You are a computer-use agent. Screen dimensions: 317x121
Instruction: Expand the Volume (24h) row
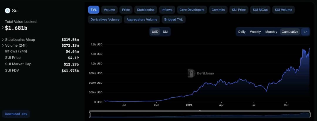coord(3,45)
